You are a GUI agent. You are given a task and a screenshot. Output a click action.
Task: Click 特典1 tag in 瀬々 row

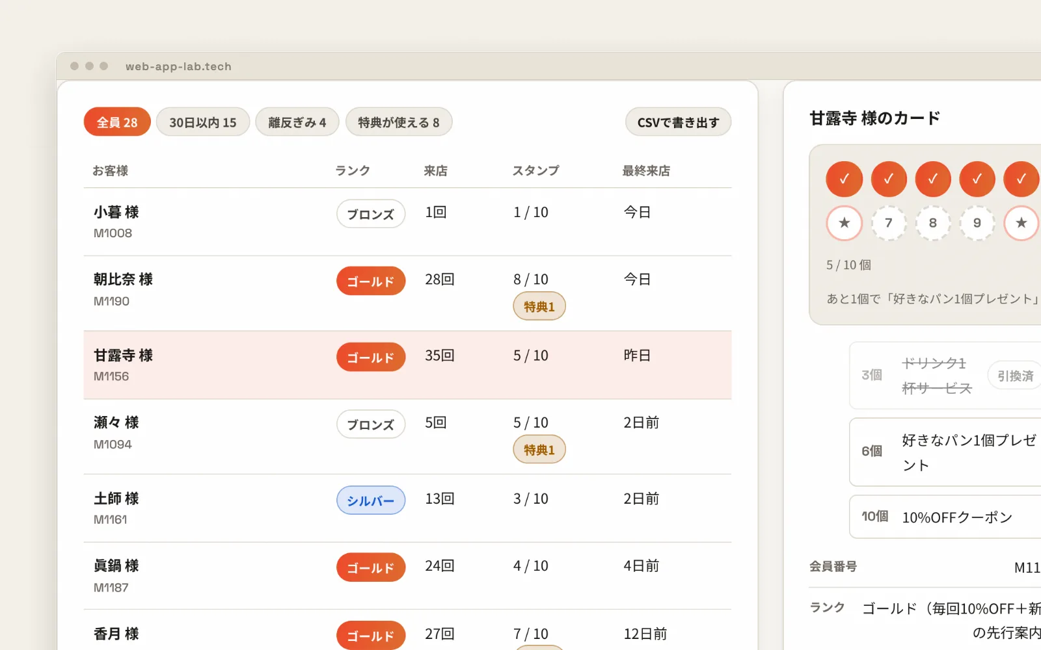pyautogui.click(x=539, y=449)
